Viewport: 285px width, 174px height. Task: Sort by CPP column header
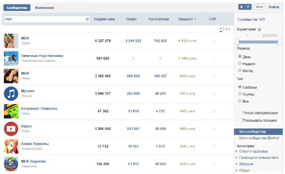pos(213,19)
